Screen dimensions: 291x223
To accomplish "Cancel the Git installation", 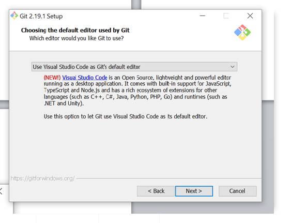I will (238, 191).
